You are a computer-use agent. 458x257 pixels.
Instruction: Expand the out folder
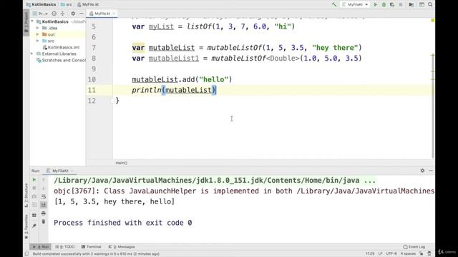pyautogui.click(x=38, y=34)
